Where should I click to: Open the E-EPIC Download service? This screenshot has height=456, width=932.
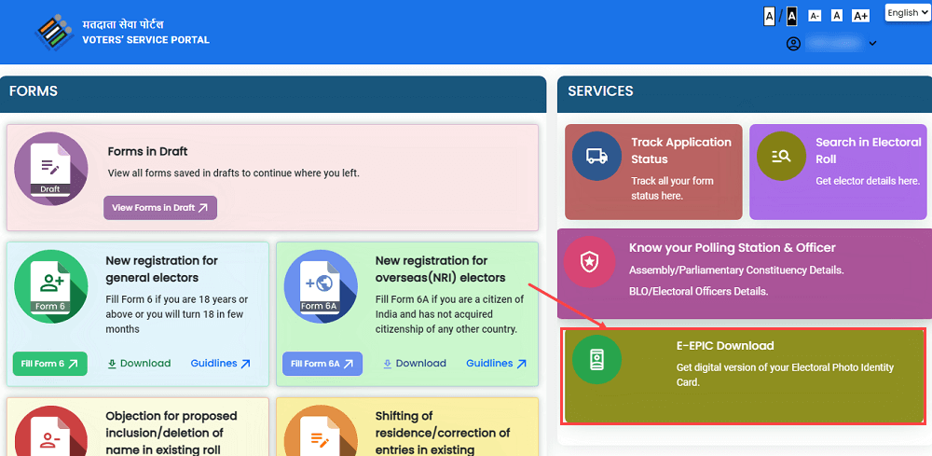point(744,377)
